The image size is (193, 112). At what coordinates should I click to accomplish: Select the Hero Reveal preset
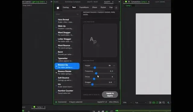[x=67, y=21]
